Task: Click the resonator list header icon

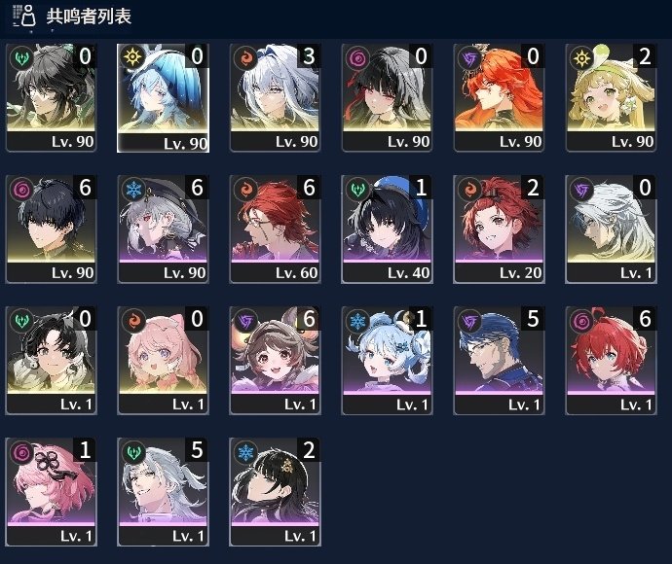Action: [x=24, y=16]
